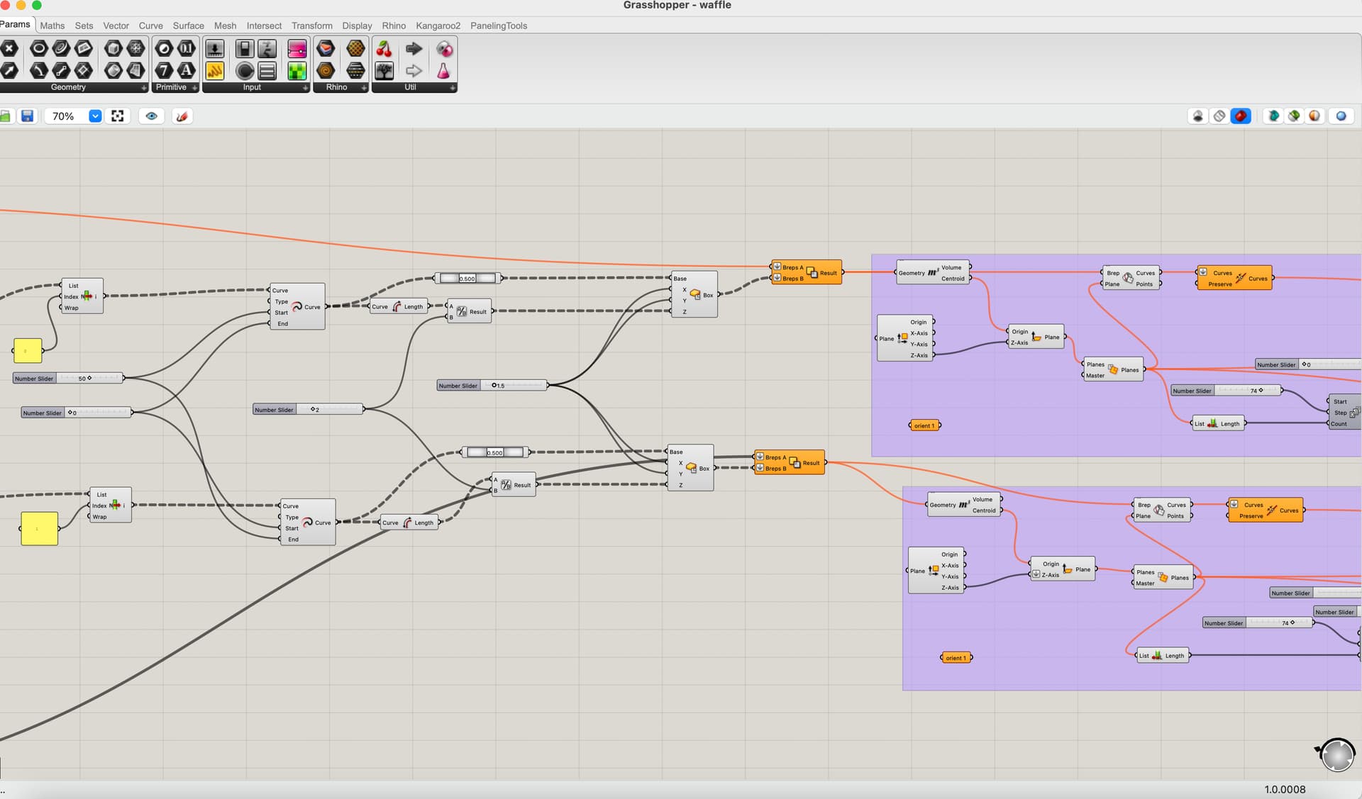Screen dimensions: 1362x799
Task: Click the tree icon in Util panel
Action: coord(384,70)
